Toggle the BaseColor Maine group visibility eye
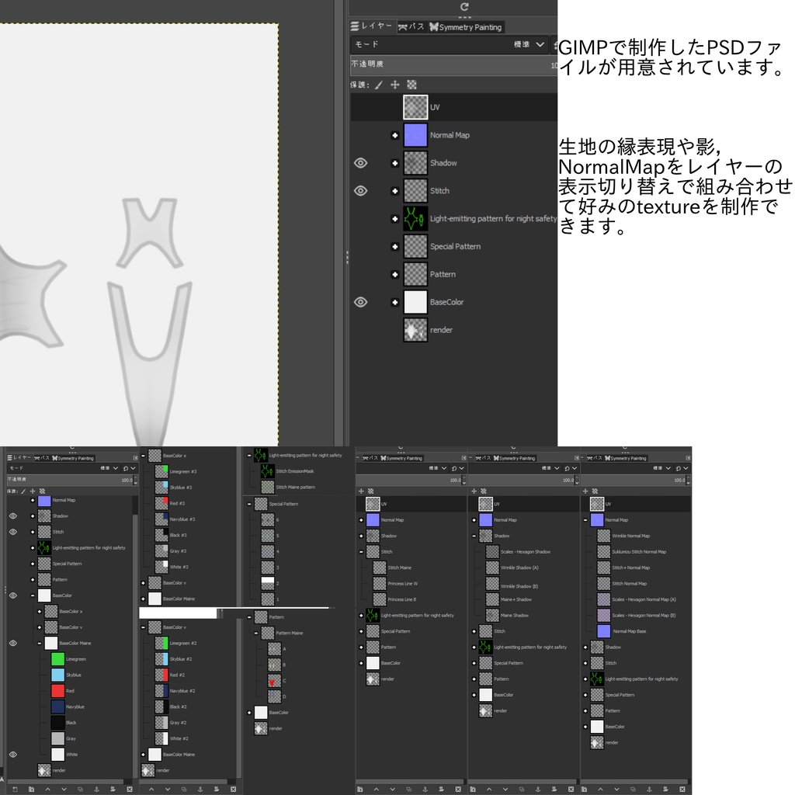795x795 pixels. 13,643
